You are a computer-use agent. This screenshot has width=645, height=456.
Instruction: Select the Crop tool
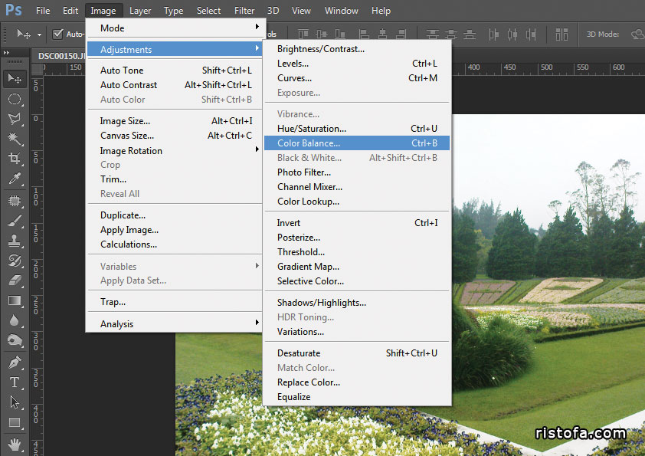click(15, 159)
